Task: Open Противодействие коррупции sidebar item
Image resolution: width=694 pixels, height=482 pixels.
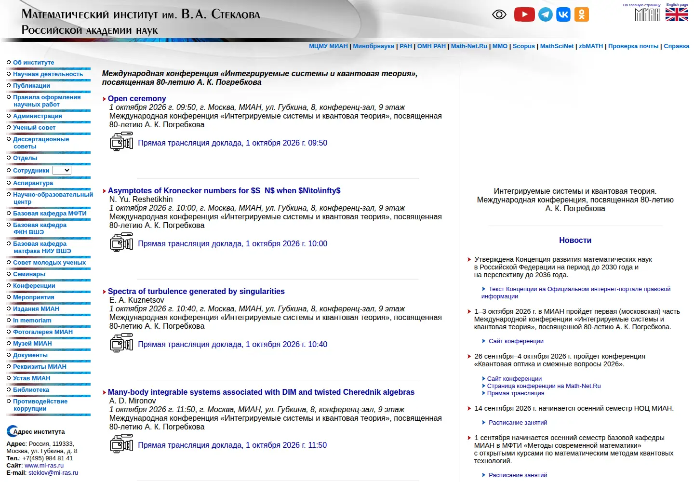Action: click(40, 405)
